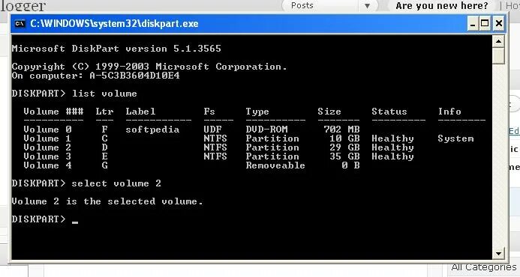The width and height of the screenshot is (520, 277).
Task: Open the Posts dropdown arrow behind window
Action: click(367, 6)
